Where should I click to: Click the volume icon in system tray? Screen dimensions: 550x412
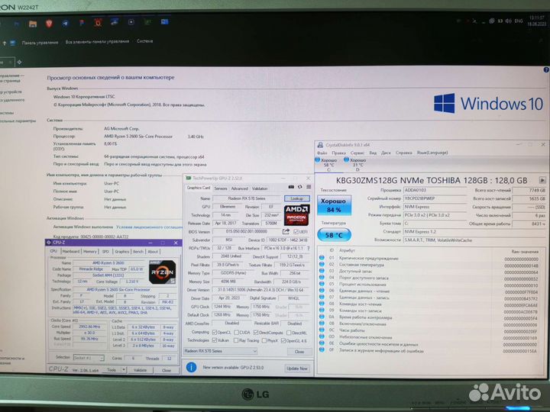(508, 21)
